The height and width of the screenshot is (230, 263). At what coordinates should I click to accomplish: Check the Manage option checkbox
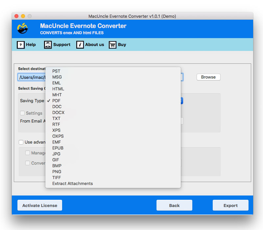click(28, 153)
